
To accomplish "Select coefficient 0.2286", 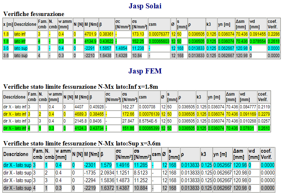I will tap(274, 34).
